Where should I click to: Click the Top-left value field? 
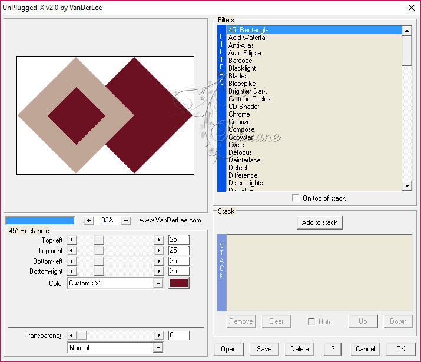click(179, 240)
